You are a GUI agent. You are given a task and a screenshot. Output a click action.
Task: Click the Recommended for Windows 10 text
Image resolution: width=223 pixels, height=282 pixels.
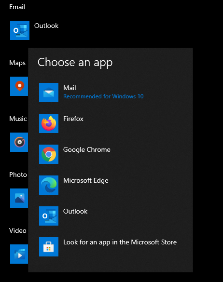[103, 96]
